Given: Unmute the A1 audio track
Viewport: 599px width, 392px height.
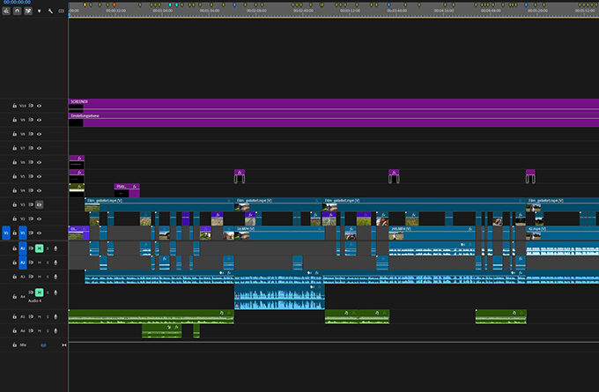Looking at the screenshot, I should pos(39,248).
